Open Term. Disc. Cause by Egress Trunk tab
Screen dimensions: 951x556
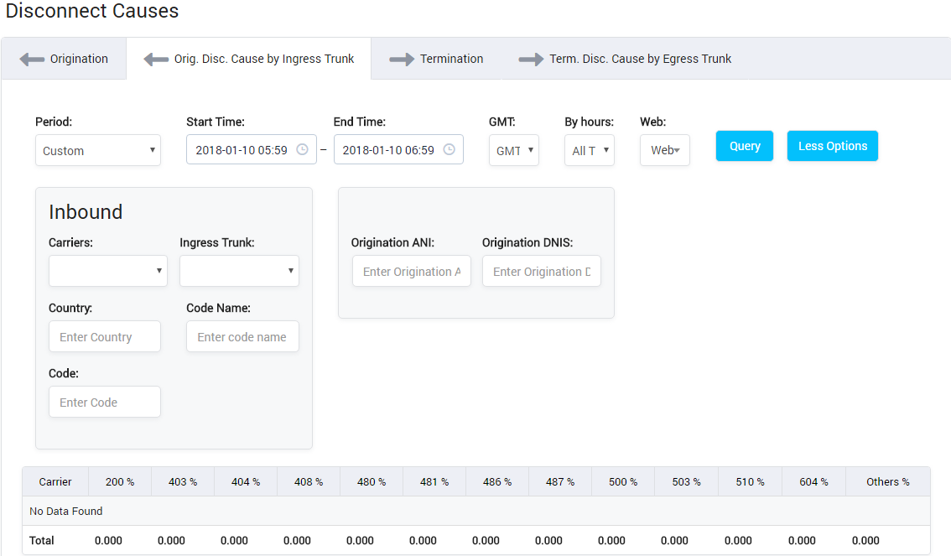640,60
